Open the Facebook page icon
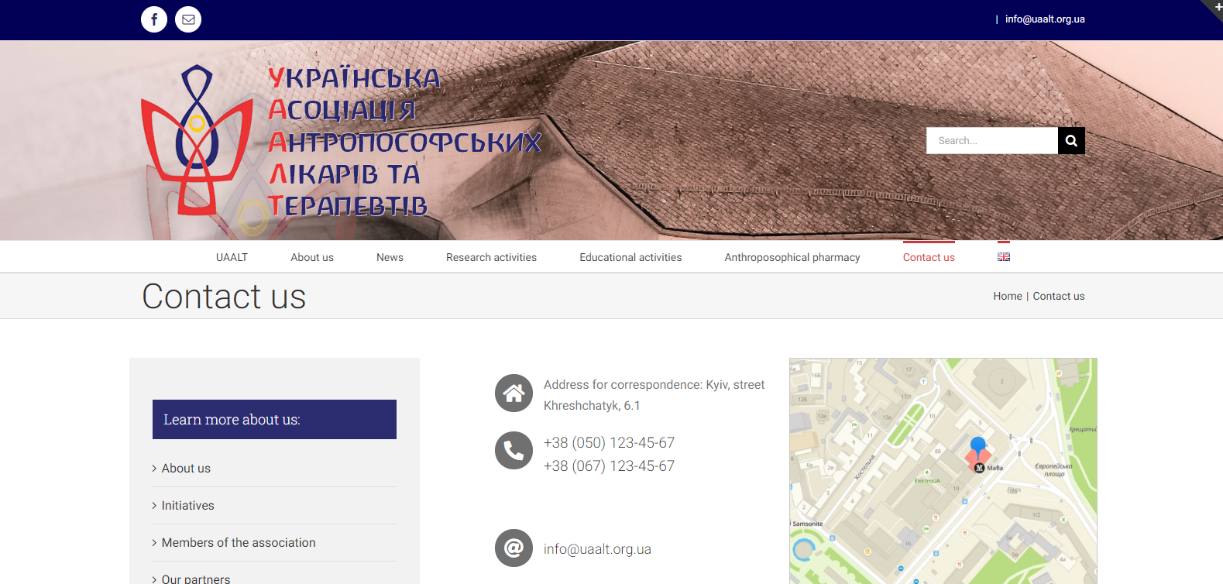This screenshot has width=1223, height=584. 154,19
